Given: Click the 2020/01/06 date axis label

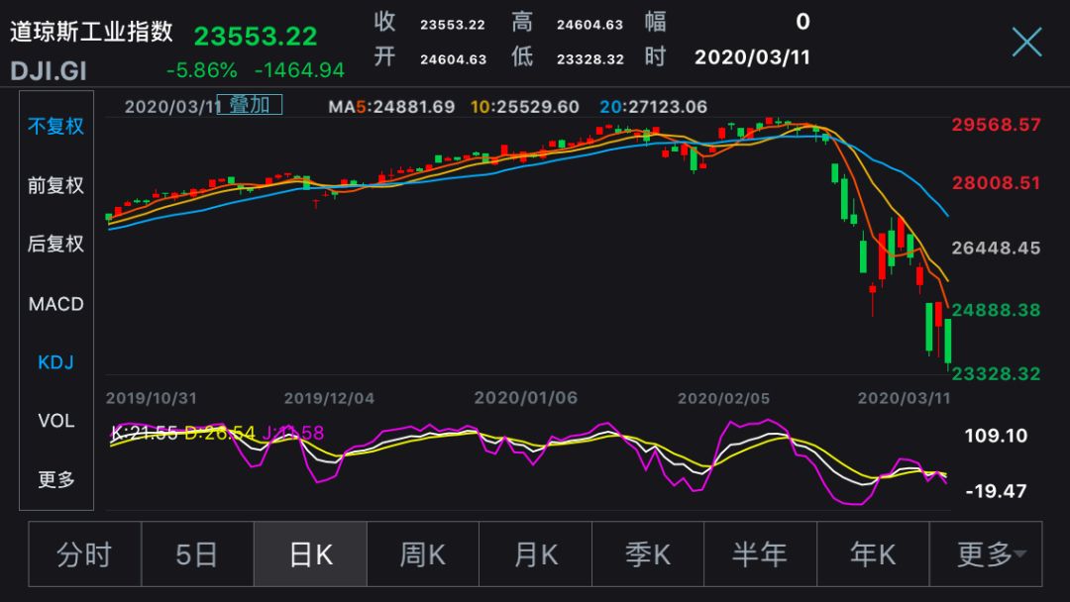Looking at the screenshot, I should coord(526,398).
